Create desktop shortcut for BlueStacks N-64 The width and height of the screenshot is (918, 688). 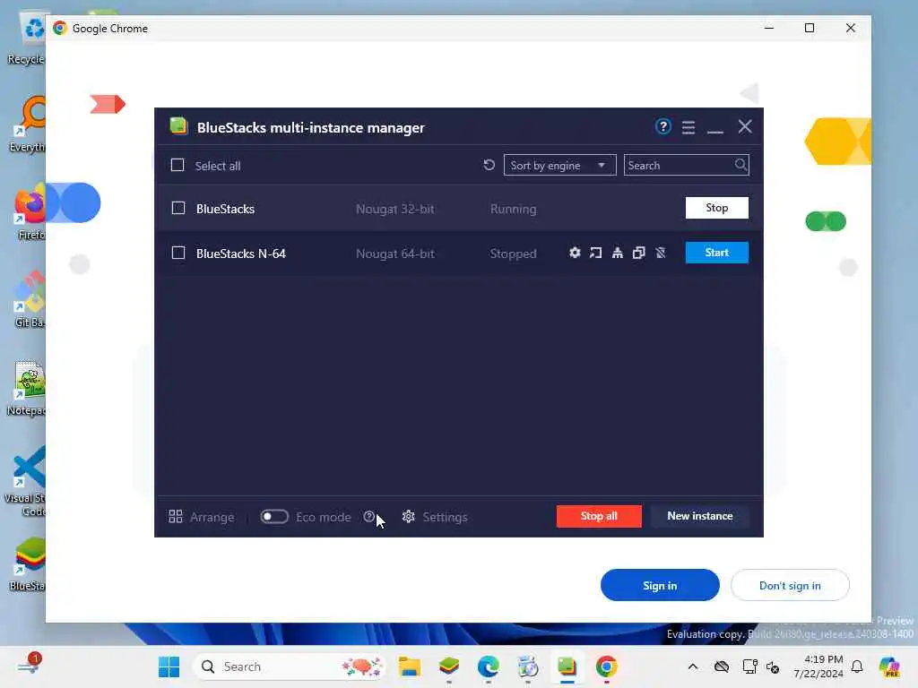click(x=595, y=253)
